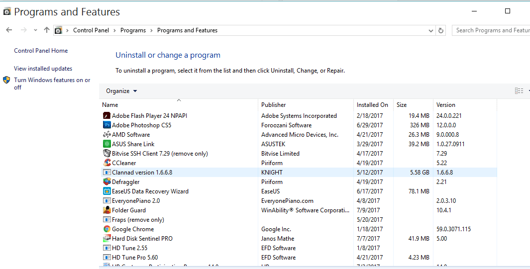Image resolution: width=530 pixels, height=269 pixels.
Task: Click the HD Tune Pro 5.60 icon
Action: point(107,257)
